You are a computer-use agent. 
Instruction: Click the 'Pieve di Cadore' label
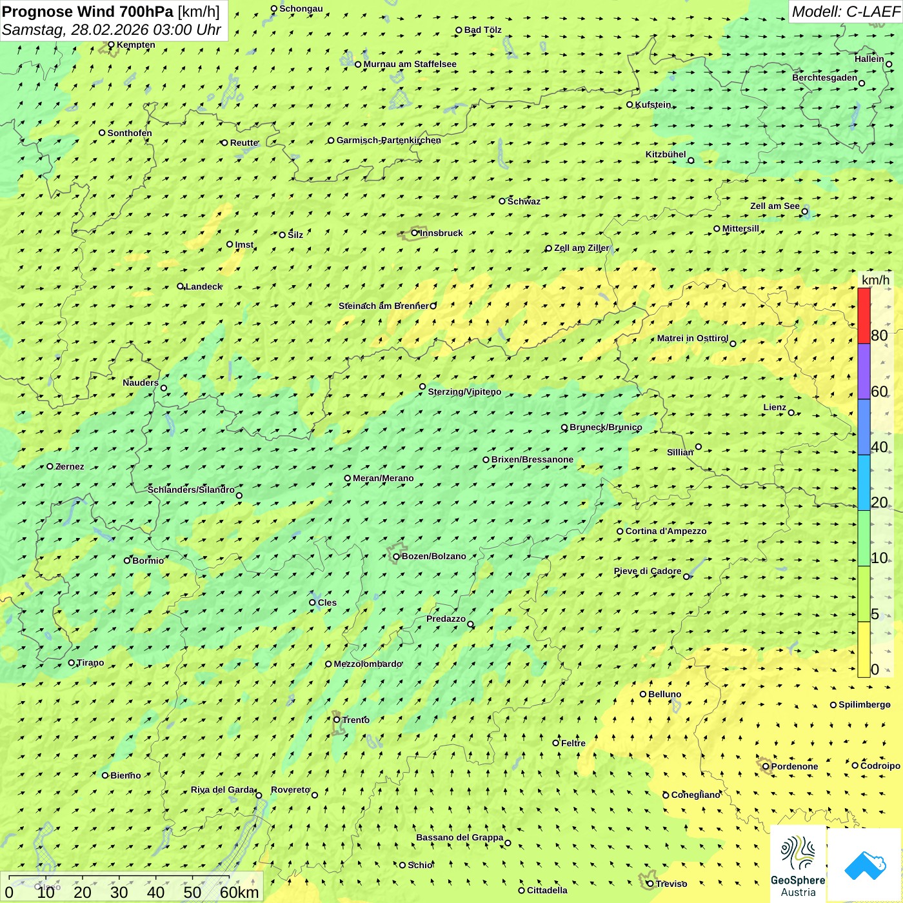coord(648,571)
